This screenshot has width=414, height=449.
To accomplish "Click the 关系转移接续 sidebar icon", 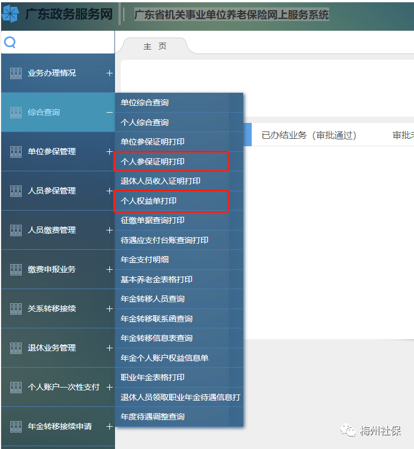I will click(16, 309).
